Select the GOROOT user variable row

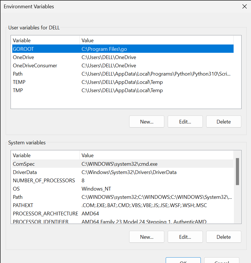(123, 49)
